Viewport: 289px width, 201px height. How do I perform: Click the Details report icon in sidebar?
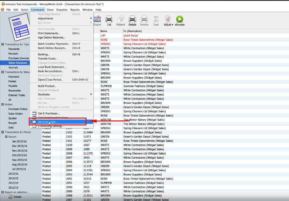(10, 197)
